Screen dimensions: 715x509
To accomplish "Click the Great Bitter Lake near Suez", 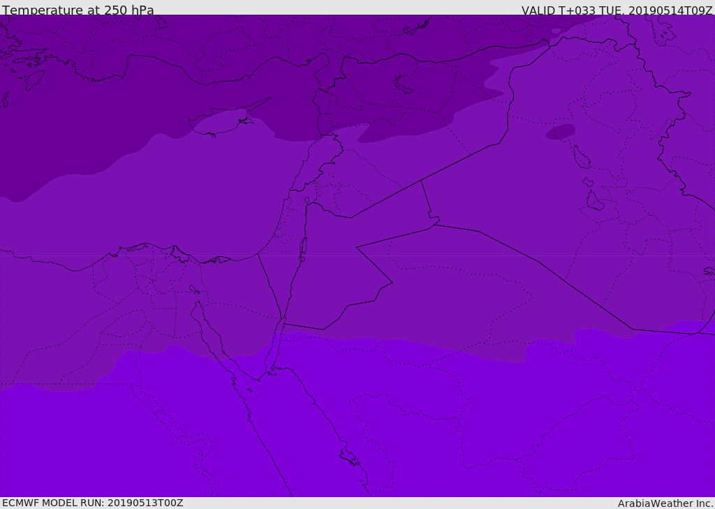I will coord(194,289).
